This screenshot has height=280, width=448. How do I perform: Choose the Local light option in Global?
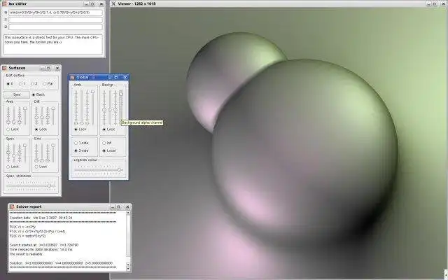coord(104,150)
